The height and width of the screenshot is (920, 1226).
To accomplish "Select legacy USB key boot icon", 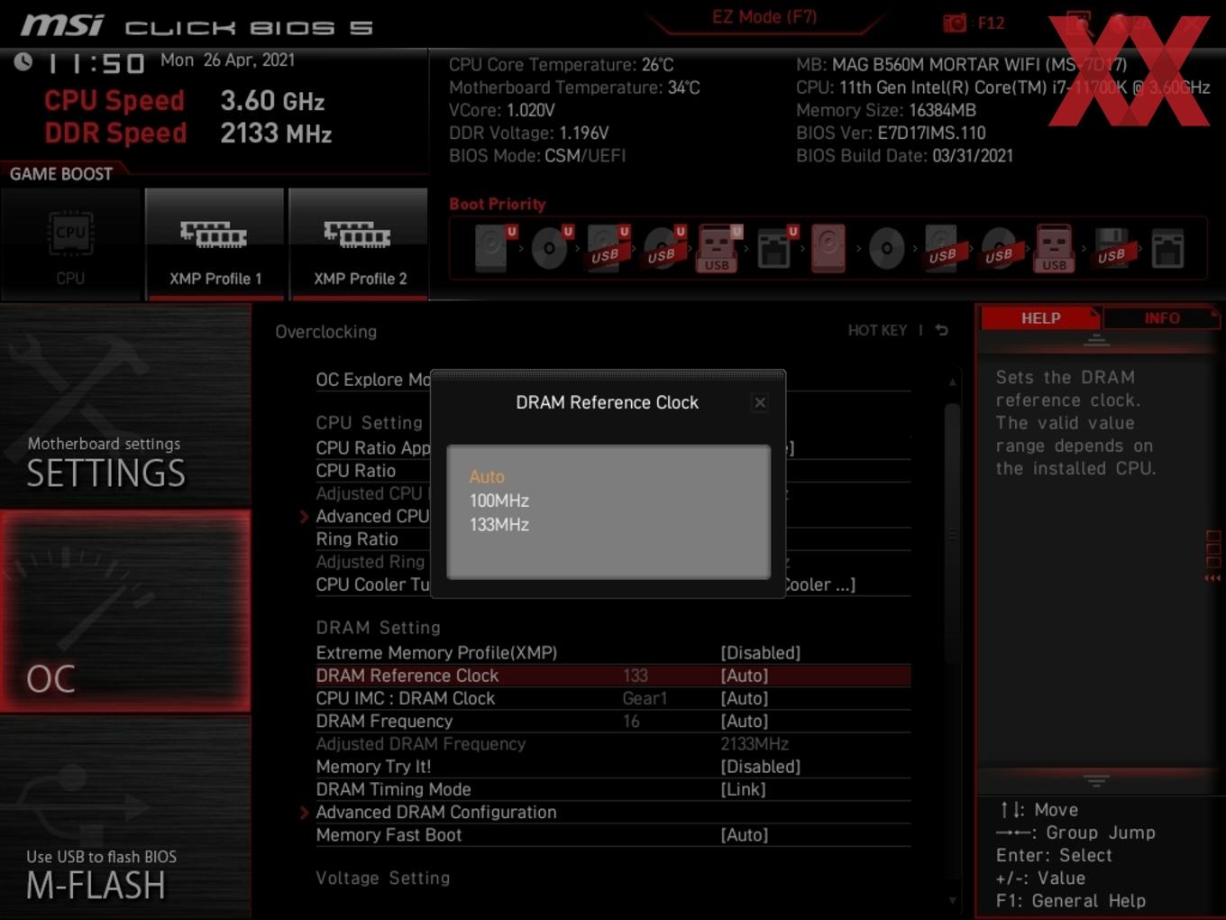I will (1055, 248).
